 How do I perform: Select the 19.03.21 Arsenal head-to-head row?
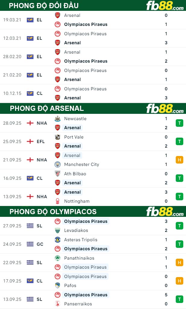tap(90, 20)
